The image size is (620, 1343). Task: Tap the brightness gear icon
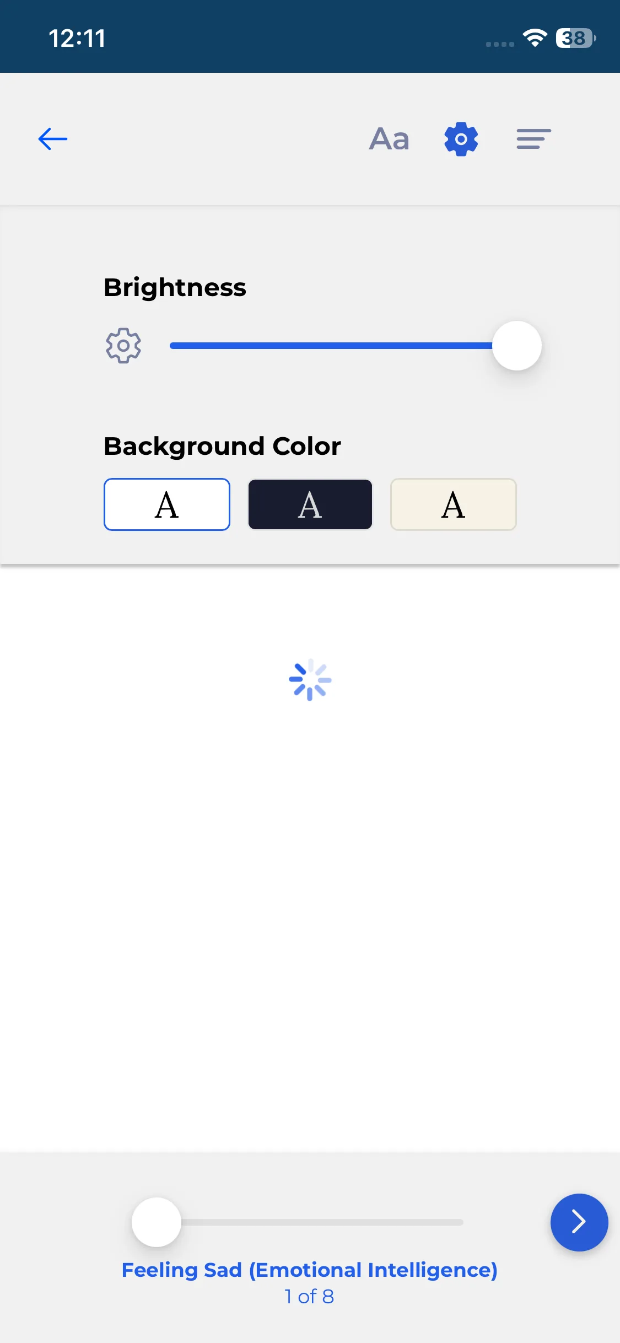[x=123, y=346]
